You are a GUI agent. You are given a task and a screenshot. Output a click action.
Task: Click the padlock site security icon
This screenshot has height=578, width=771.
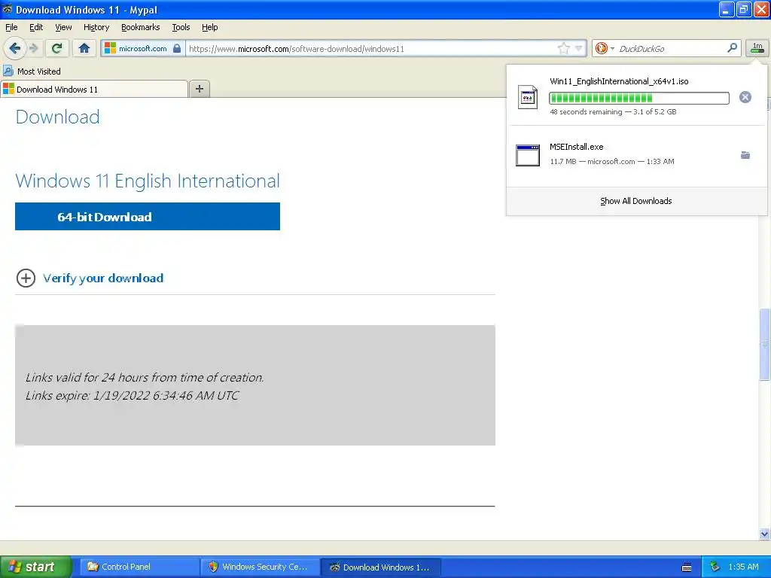[x=177, y=49]
